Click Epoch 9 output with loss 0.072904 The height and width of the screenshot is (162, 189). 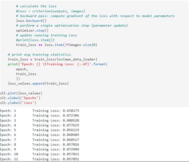39,149
